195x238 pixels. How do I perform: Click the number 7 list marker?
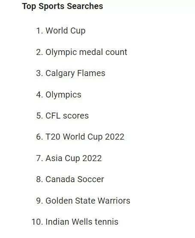click(40, 158)
